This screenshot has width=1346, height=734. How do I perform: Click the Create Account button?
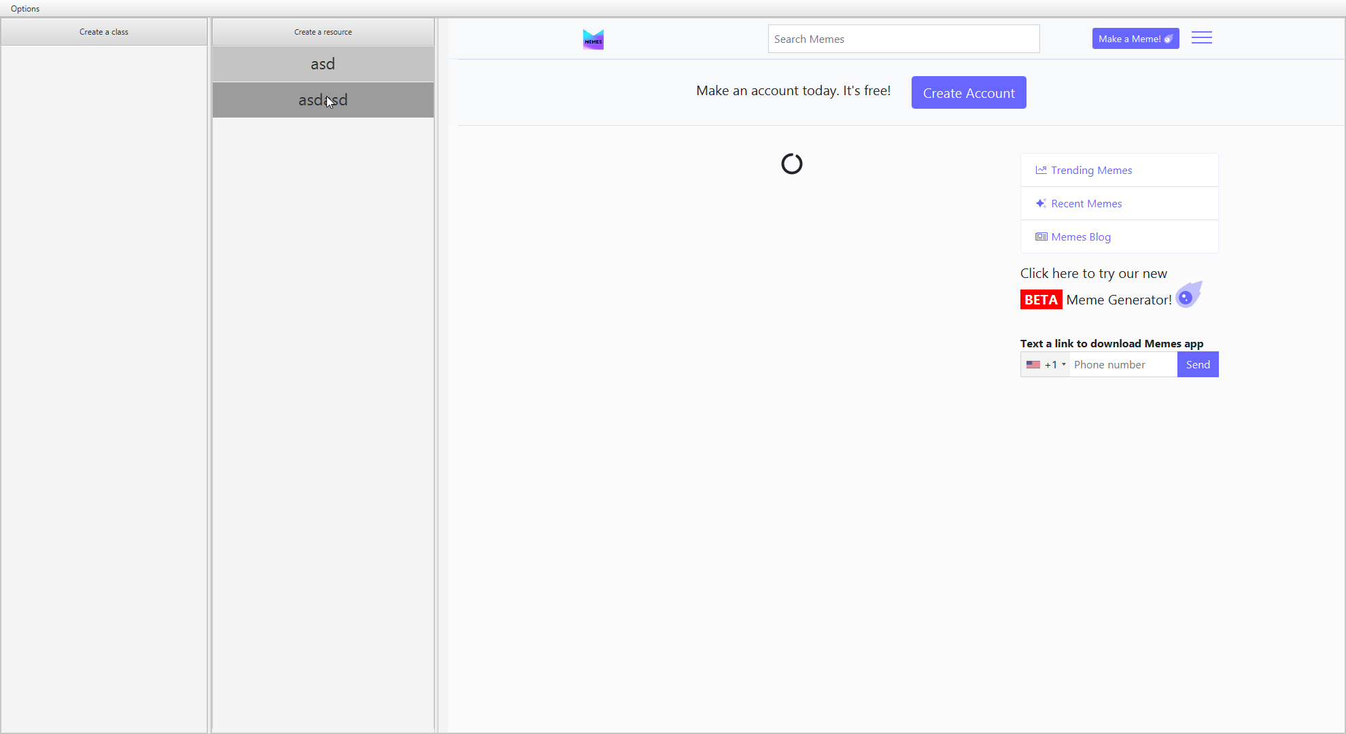click(x=969, y=93)
